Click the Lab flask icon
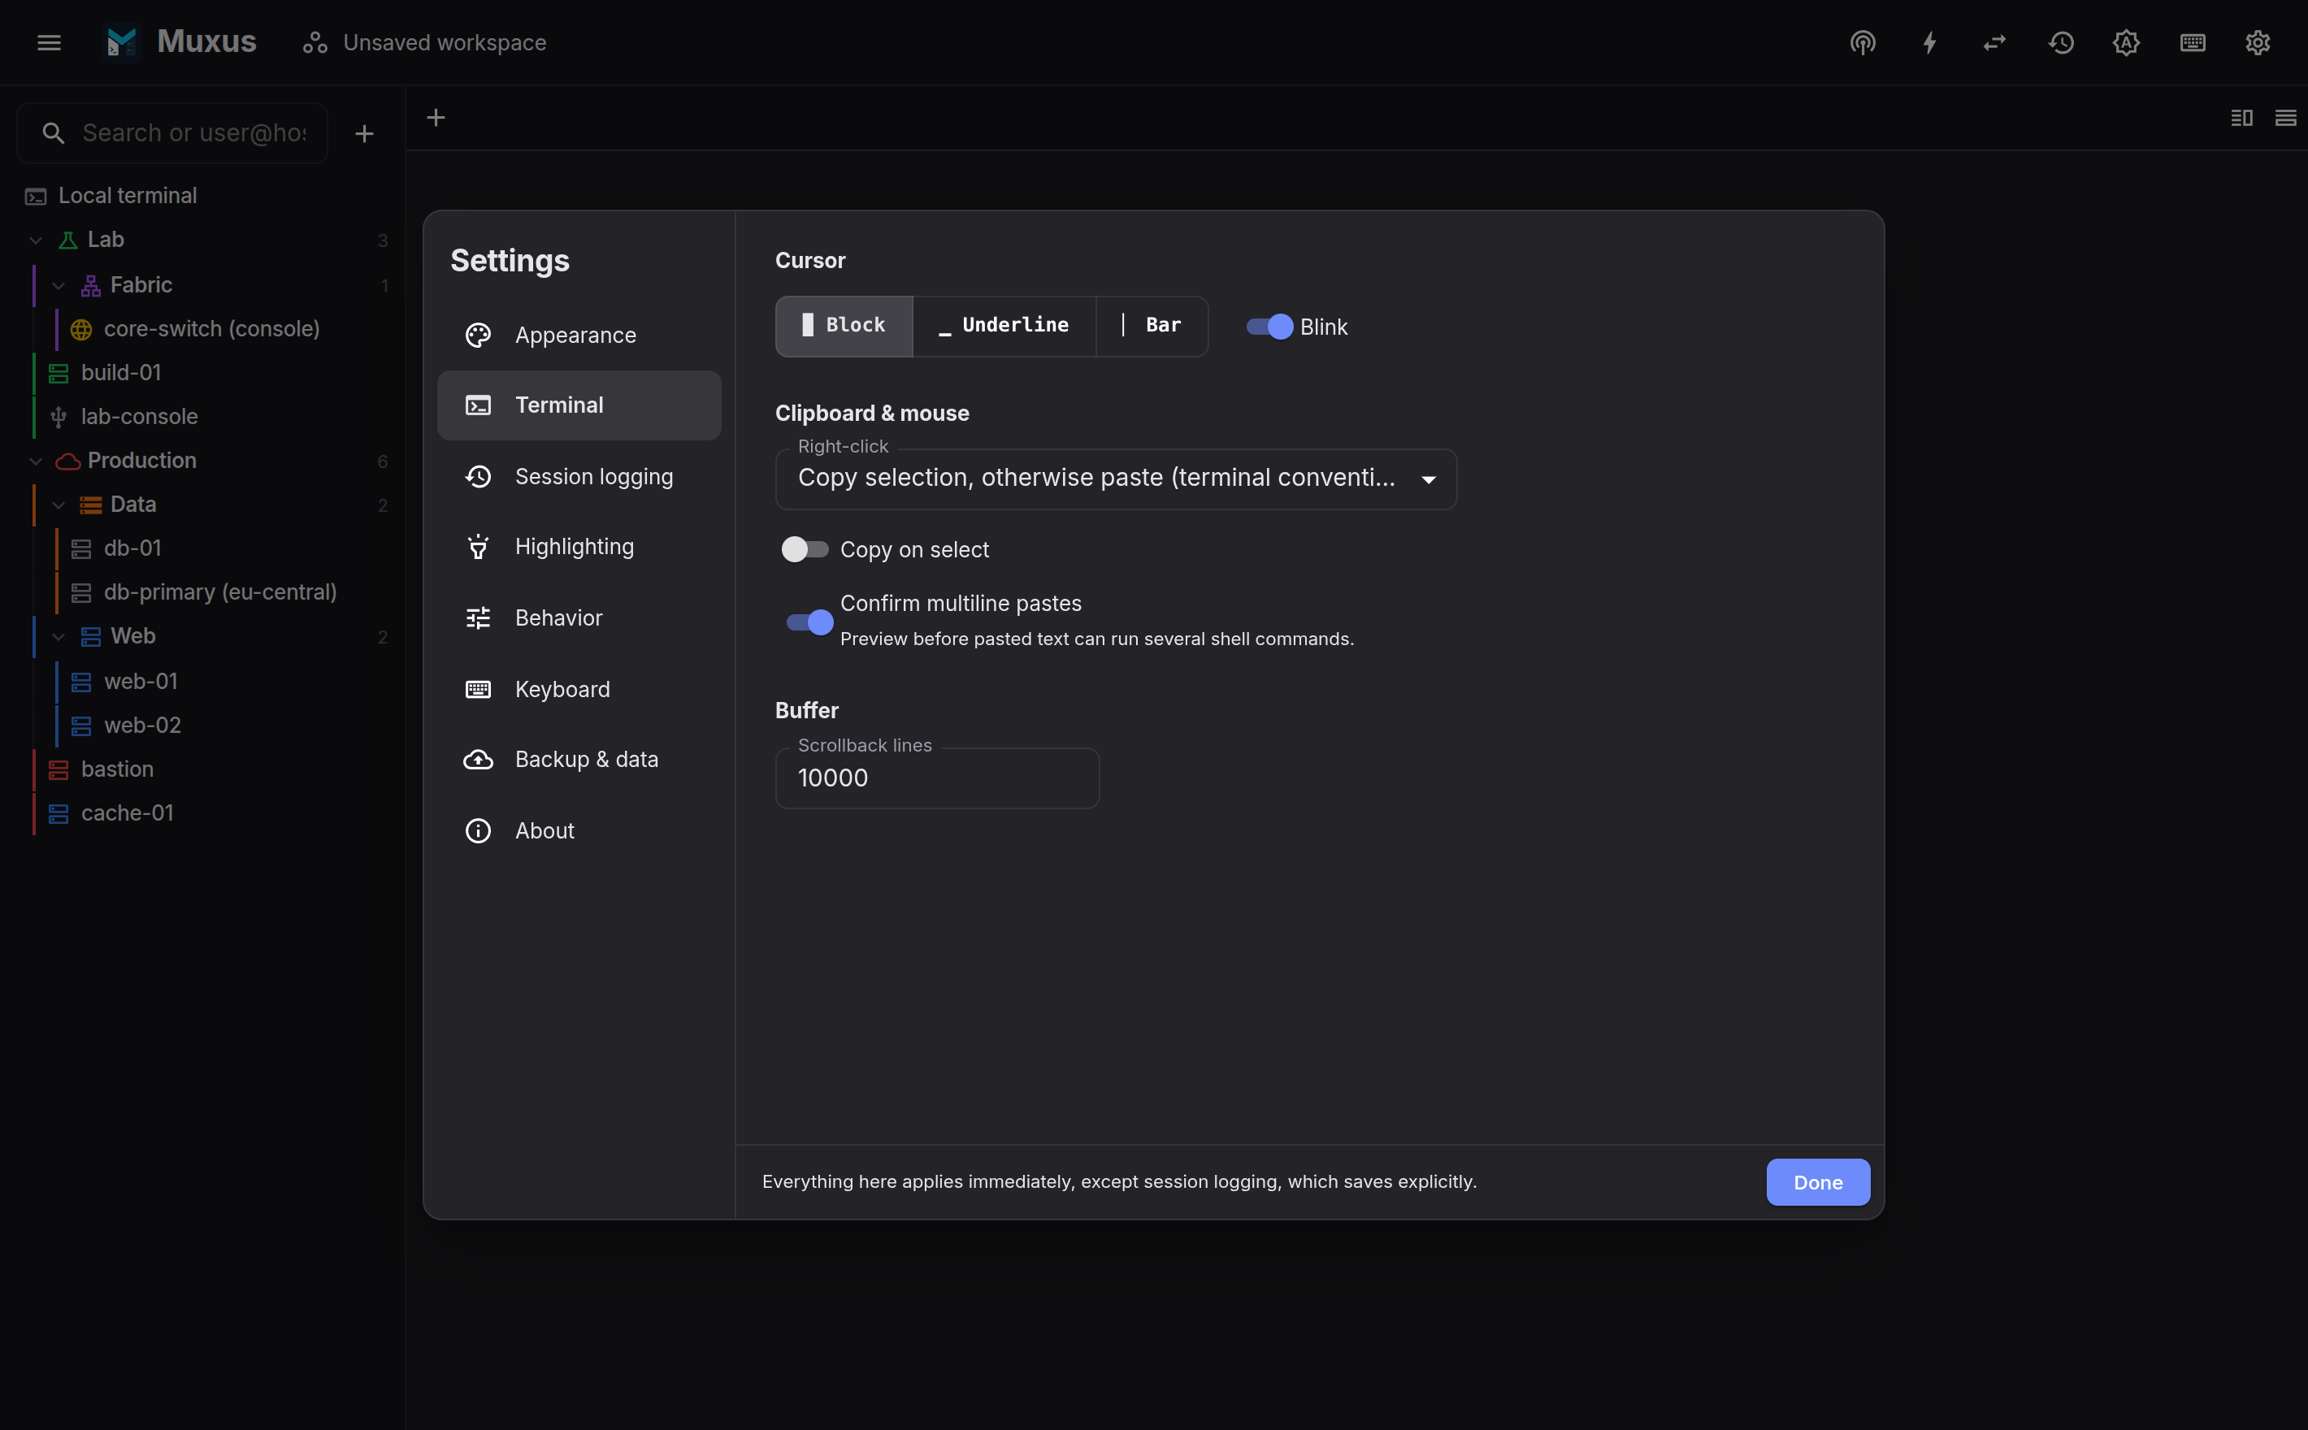This screenshot has width=2308, height=1430. point(68,240)
